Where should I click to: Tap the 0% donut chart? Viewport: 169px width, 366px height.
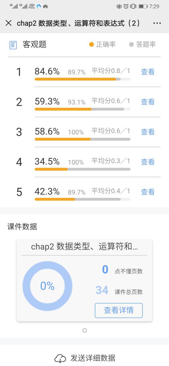(48, 286)
